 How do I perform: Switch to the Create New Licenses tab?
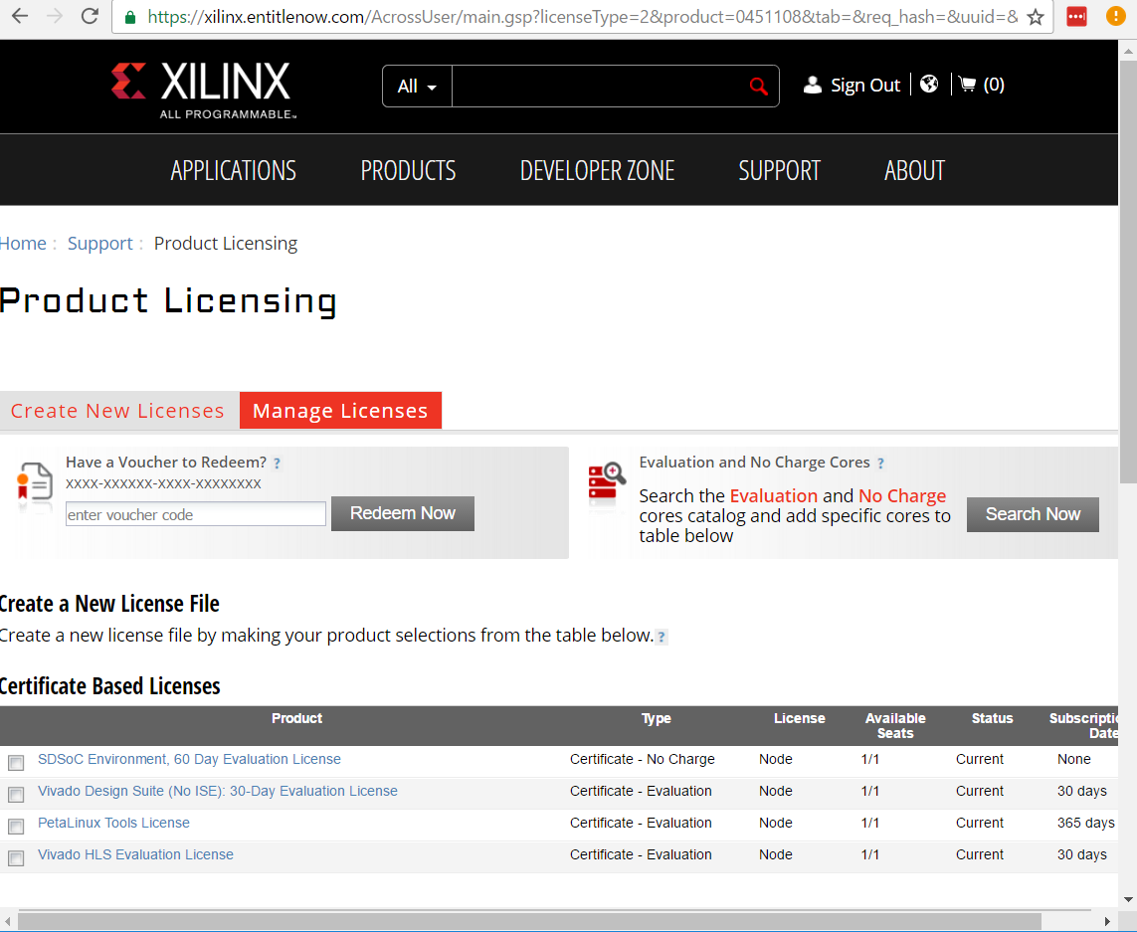119,411
